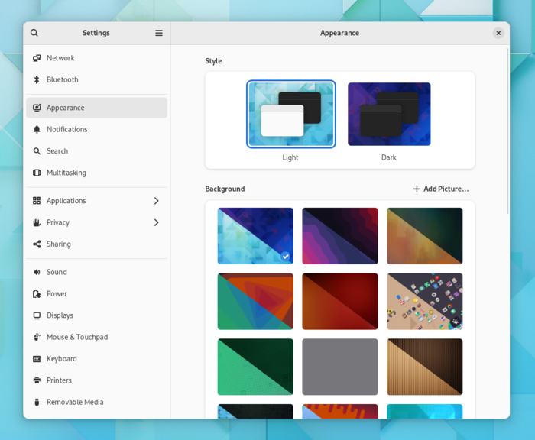The height and width of the screenshot is (440, 535).
Task: Close the Settings window
Action: (498, 33)
